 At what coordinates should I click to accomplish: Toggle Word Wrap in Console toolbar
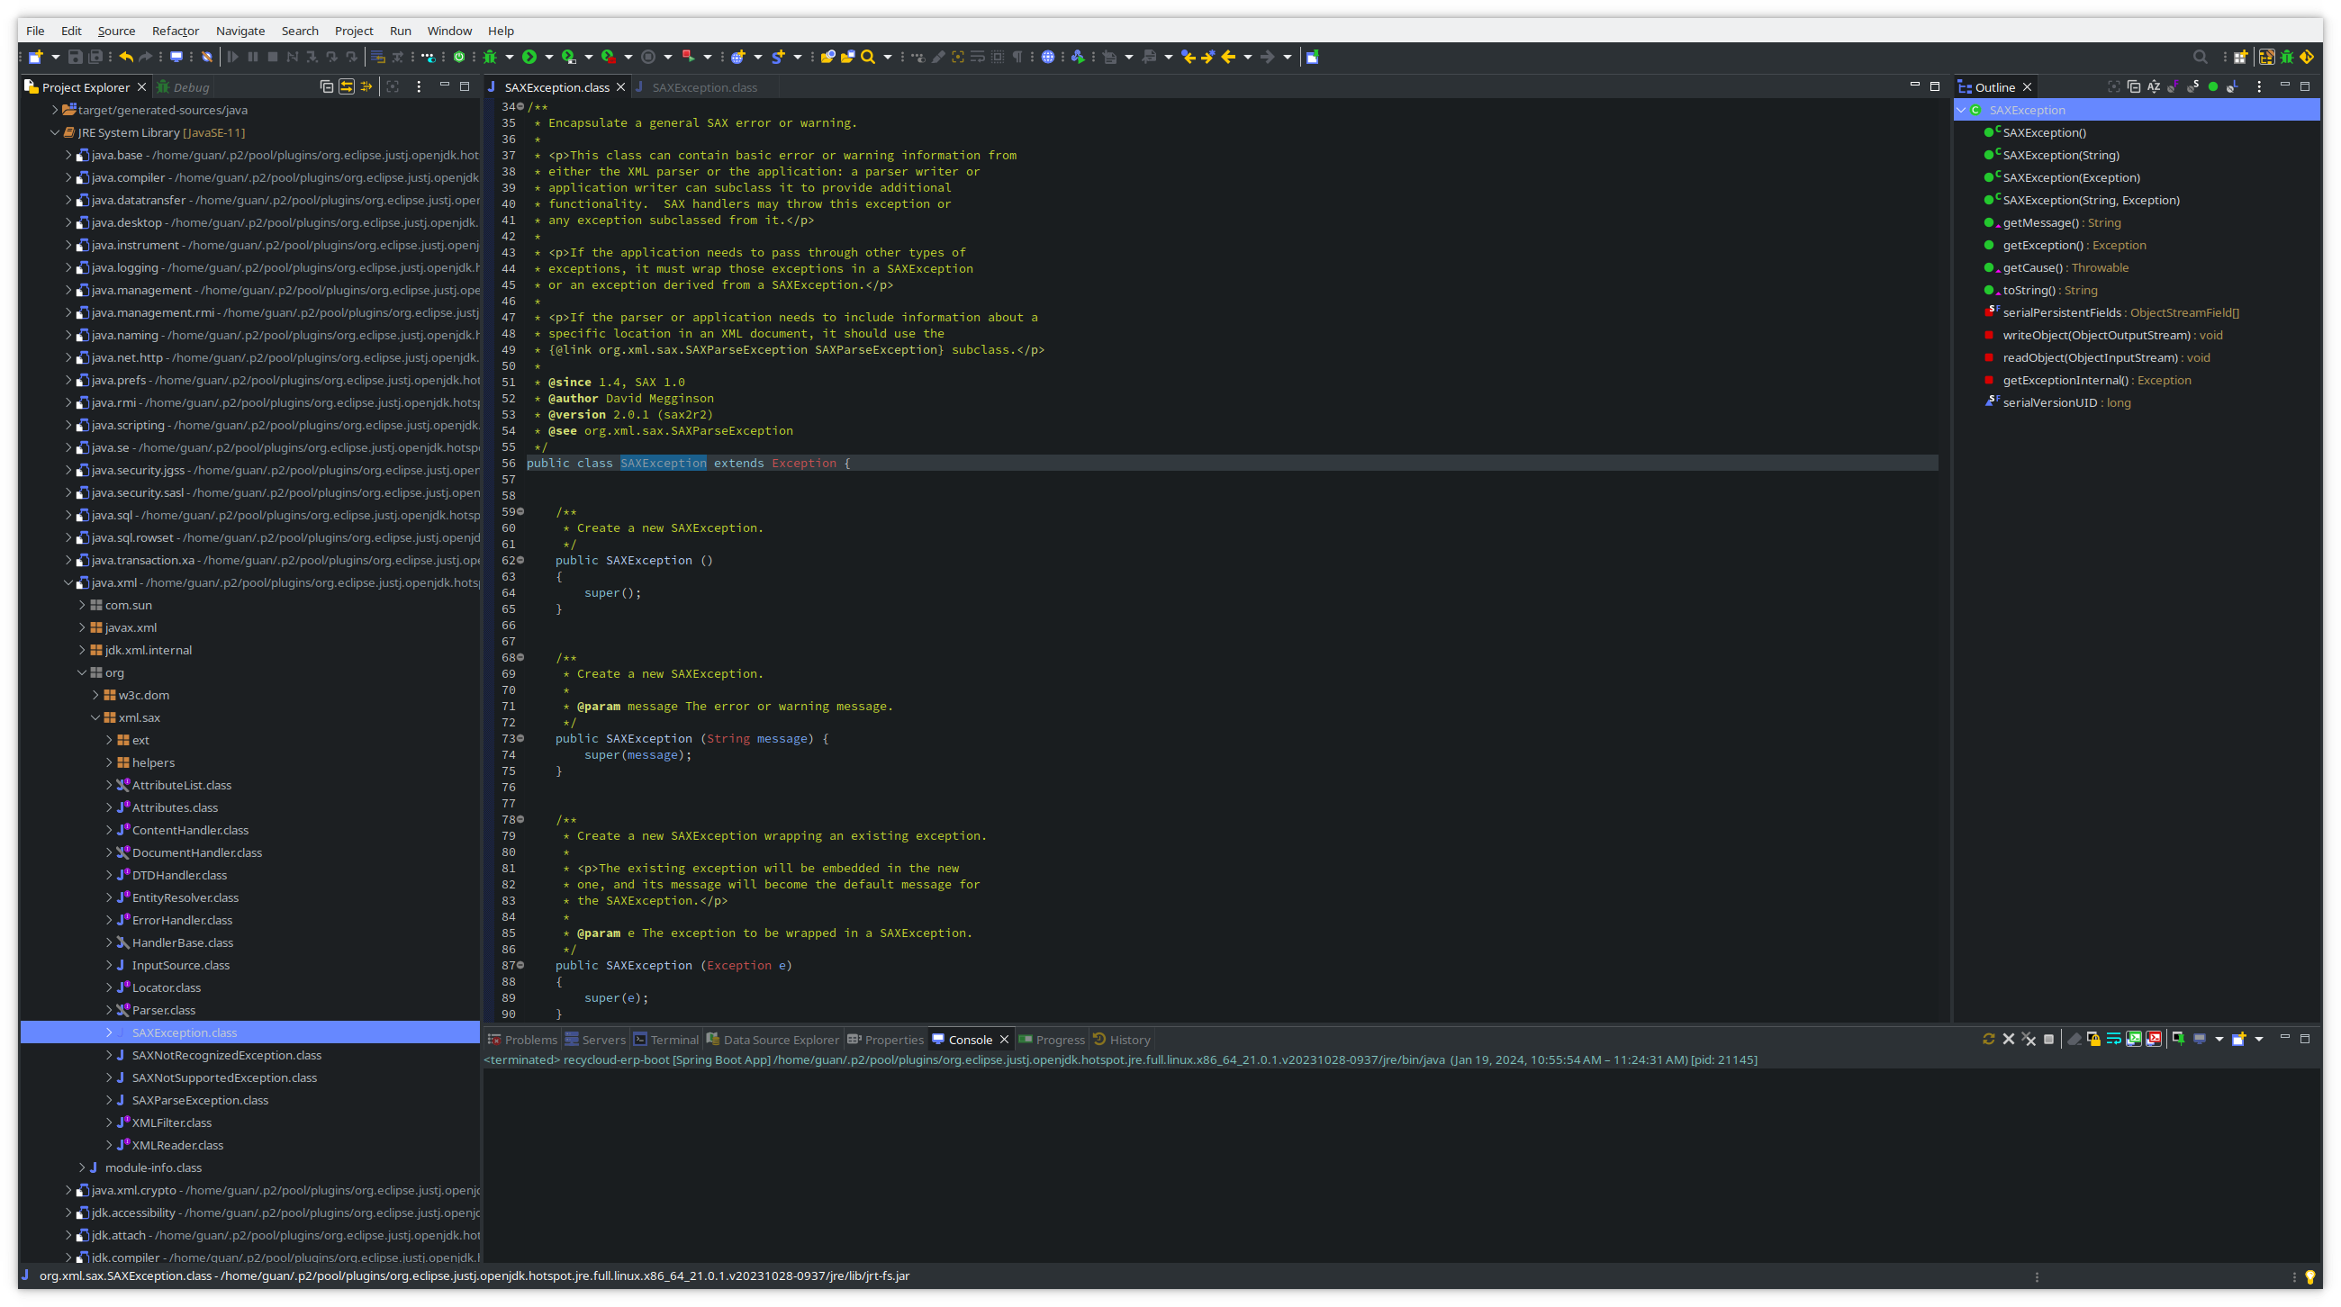coord(2114,1039)
